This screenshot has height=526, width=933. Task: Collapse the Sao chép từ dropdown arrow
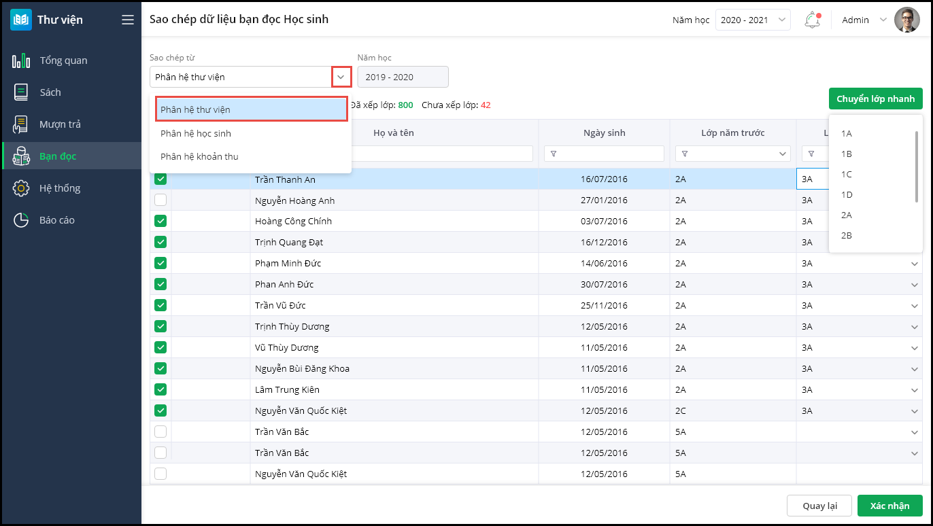pyautogui.click(x=341, y=77)
